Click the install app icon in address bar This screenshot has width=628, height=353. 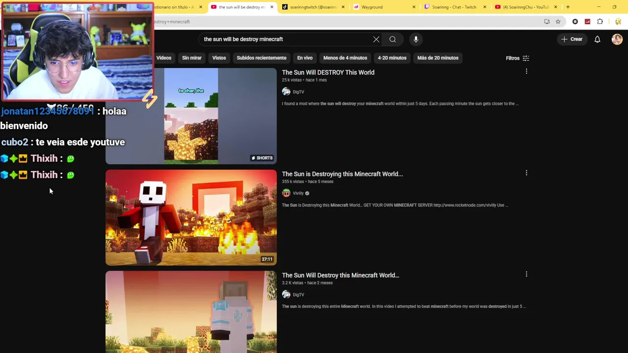pos(547,22)
